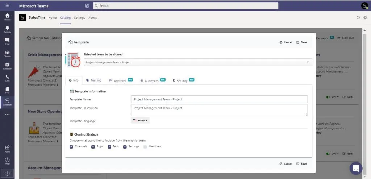
Task: Open Files in the sidebar
Action: (7, 90)
